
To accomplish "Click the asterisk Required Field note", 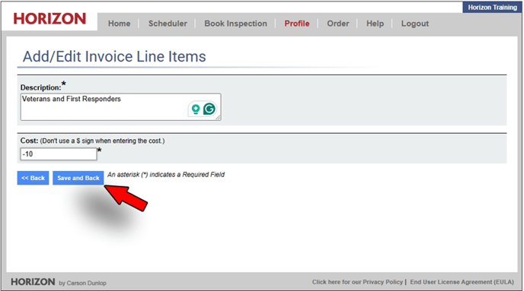I will click(166, 175).
